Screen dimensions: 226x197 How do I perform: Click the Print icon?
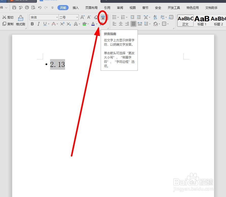click(27, 7)
